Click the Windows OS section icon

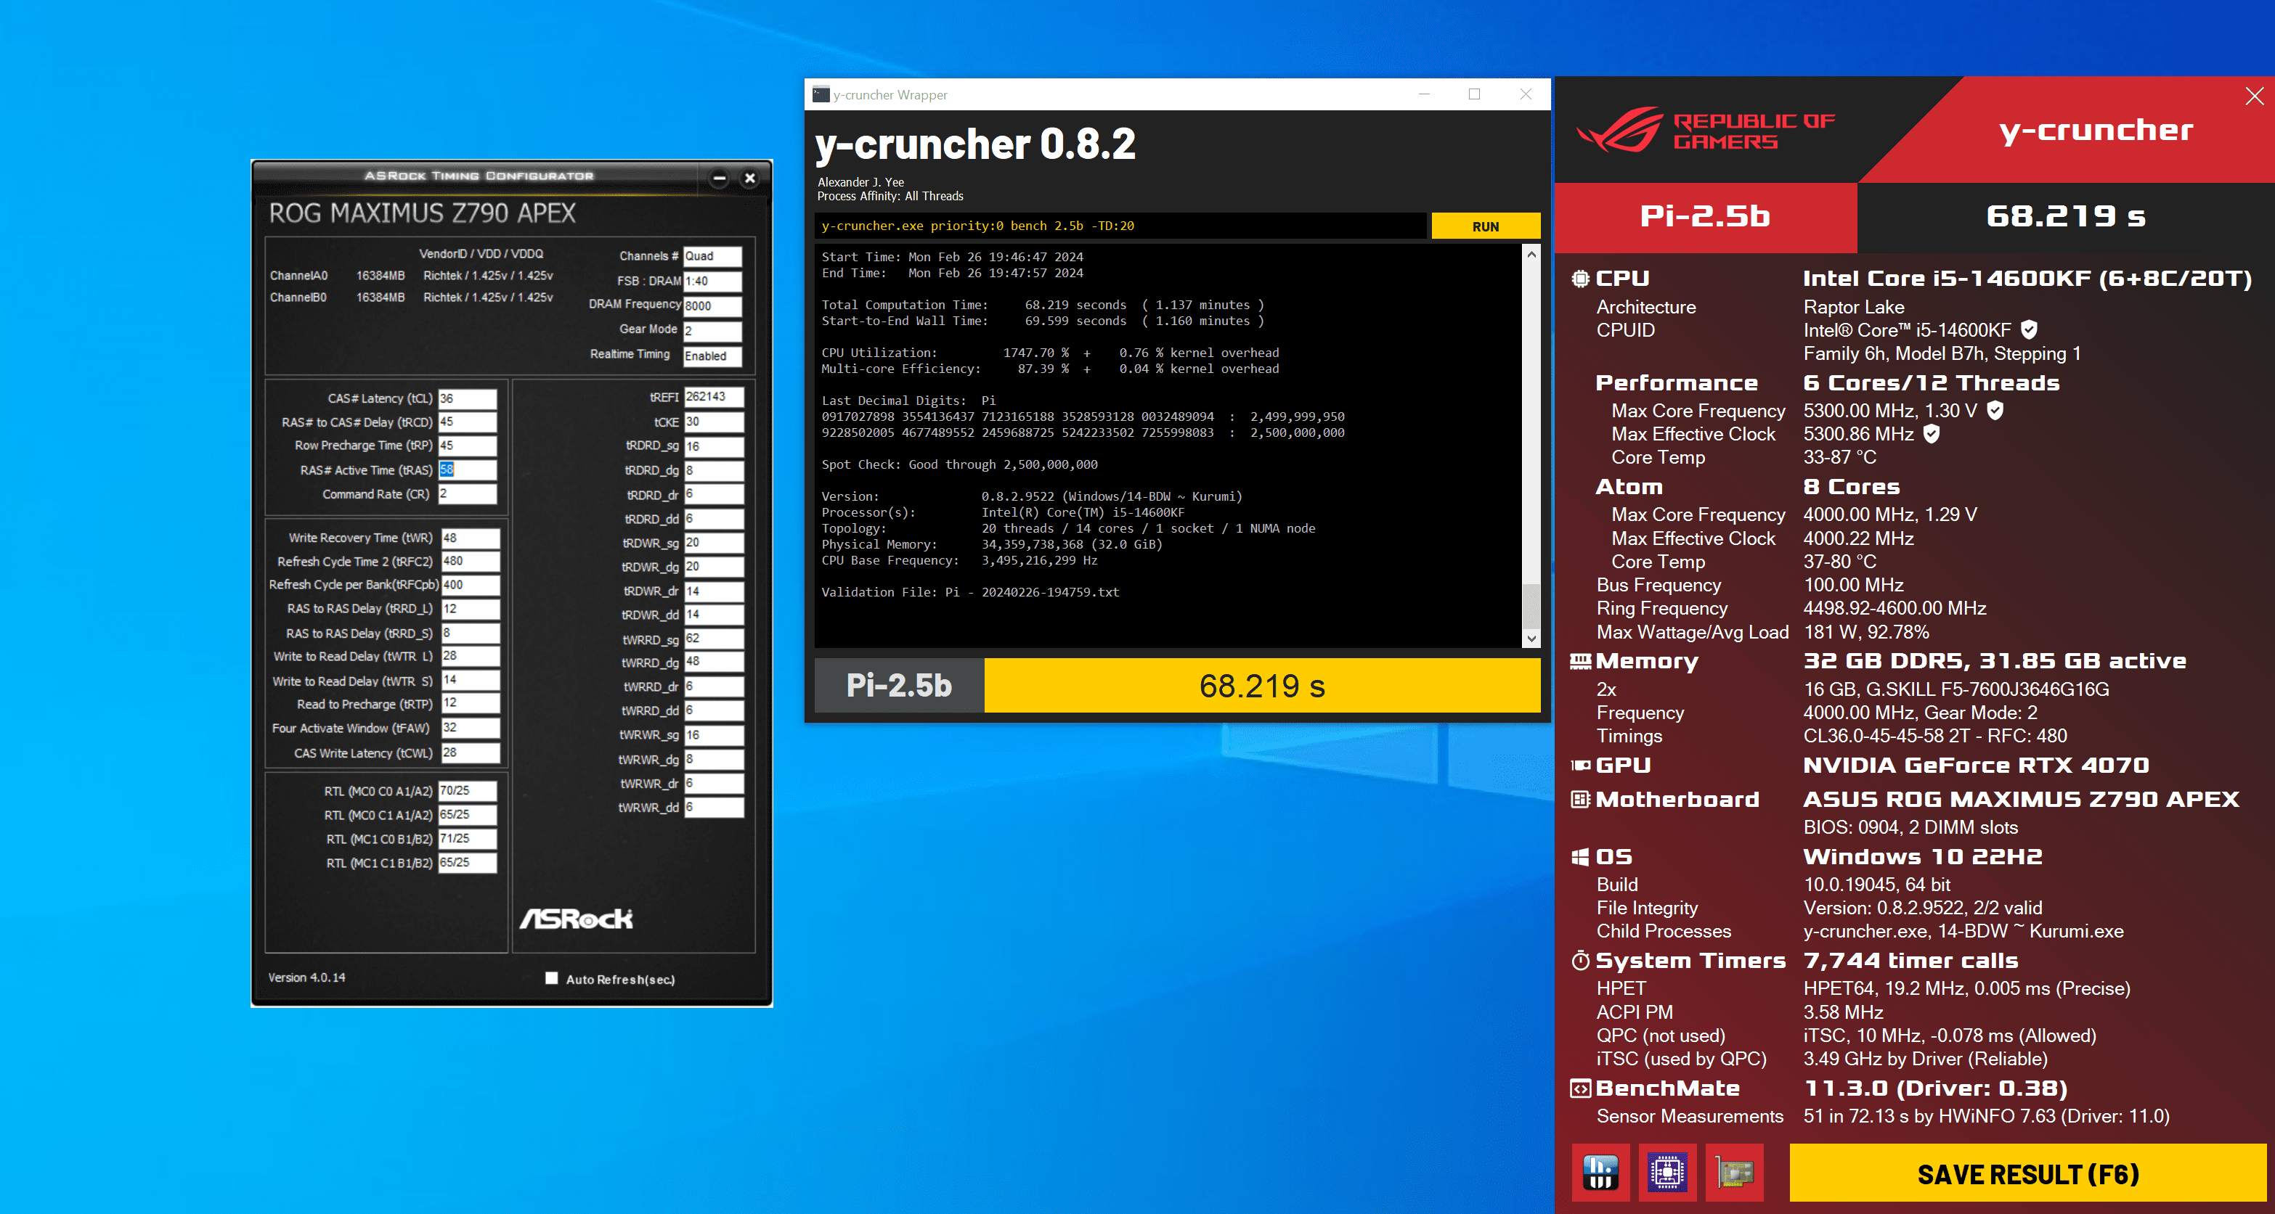(x=1580, y=857)
